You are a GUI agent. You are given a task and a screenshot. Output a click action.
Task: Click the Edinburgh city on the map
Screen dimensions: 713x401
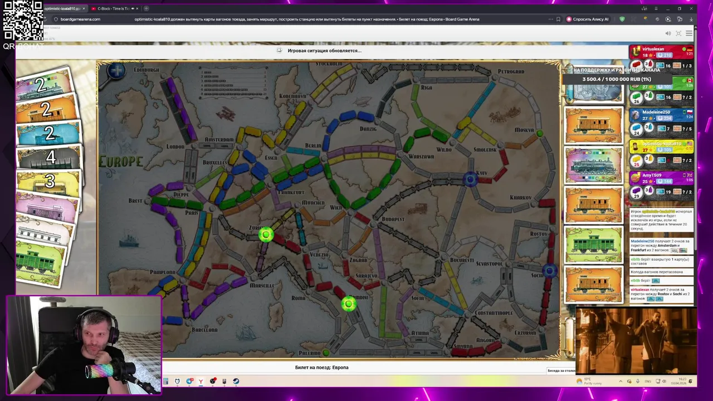click(146, 70)
